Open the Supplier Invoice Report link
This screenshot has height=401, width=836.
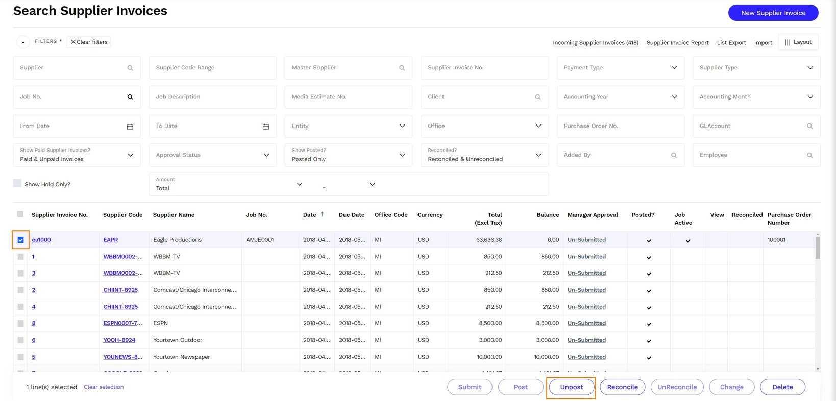pos(677,43)
